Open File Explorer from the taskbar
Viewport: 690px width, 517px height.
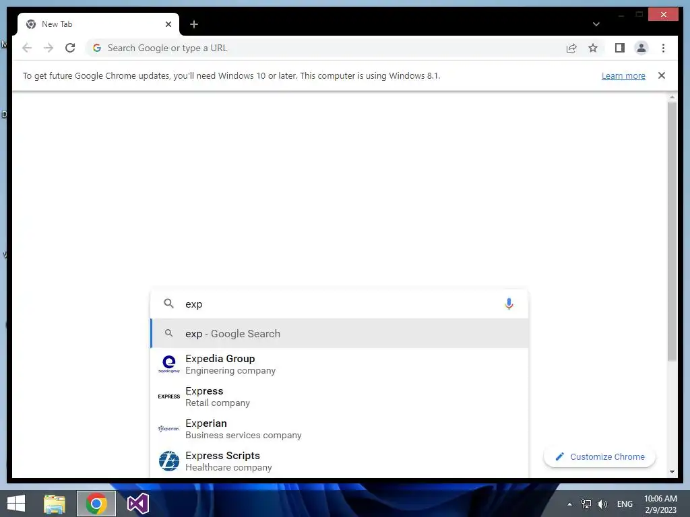(x=55, y=504)
